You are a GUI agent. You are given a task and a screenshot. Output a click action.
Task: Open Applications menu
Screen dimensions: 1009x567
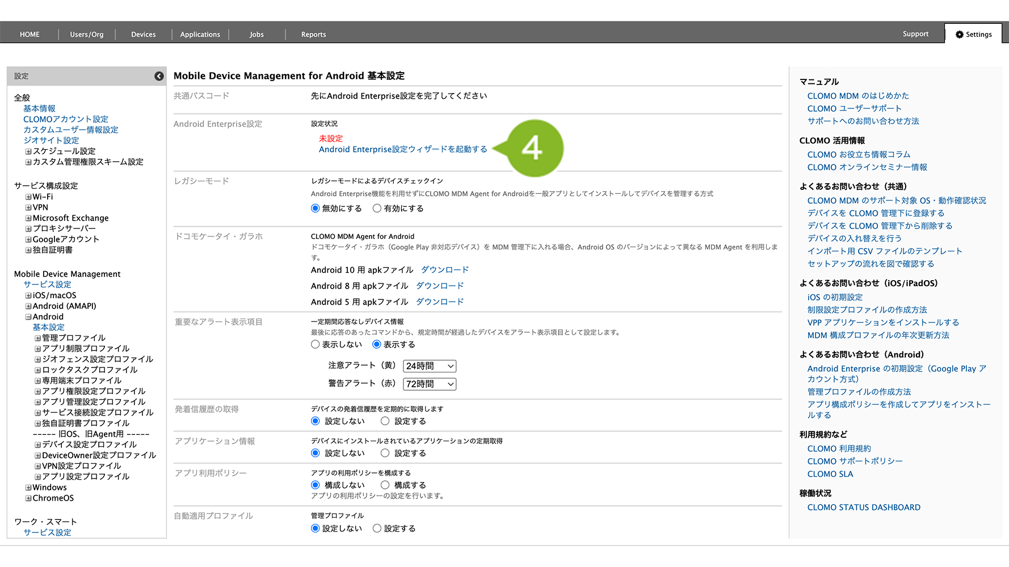click(200, 35)
